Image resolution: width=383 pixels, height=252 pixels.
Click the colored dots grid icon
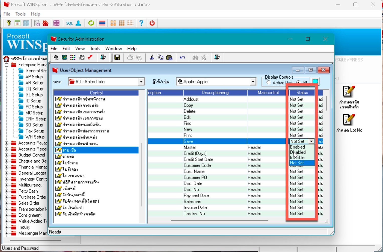click(x=73, y=58)
